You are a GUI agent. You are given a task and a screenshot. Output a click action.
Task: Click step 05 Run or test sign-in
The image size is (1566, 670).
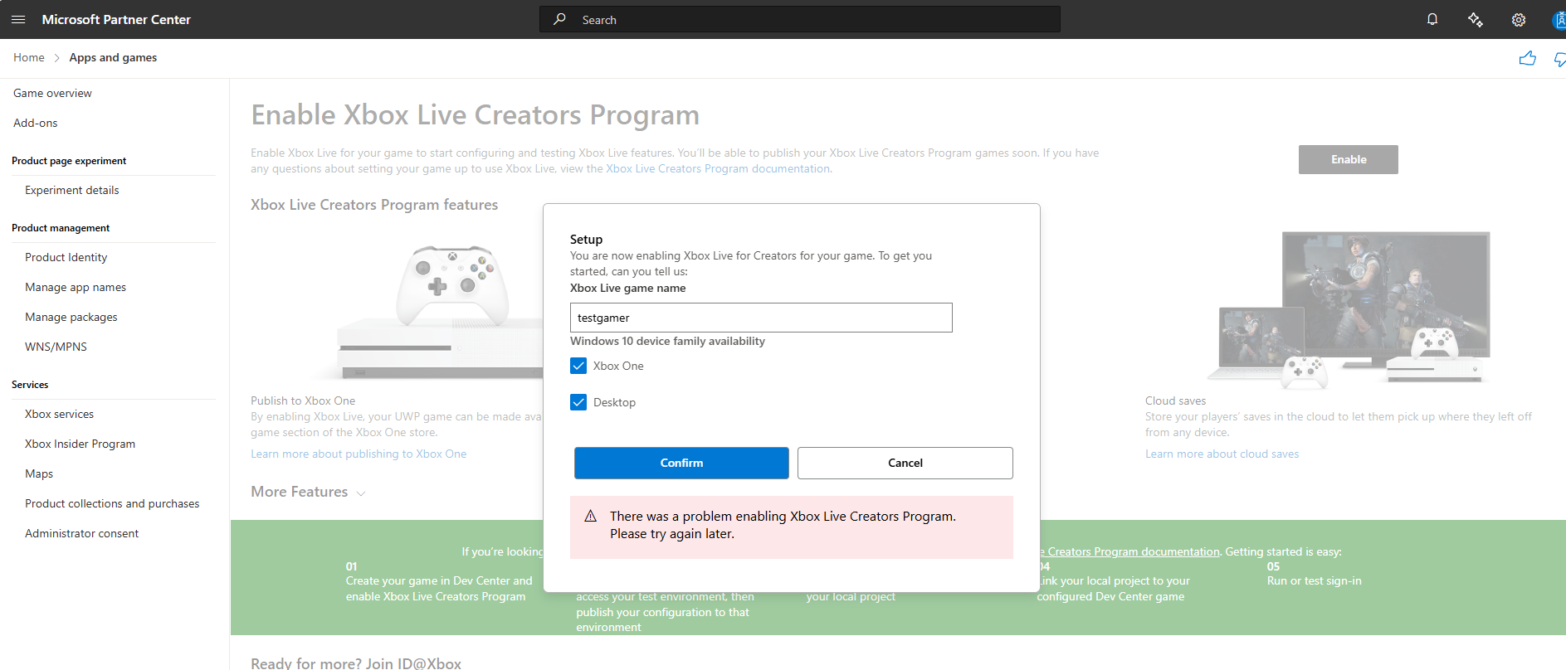point(1314,574)
